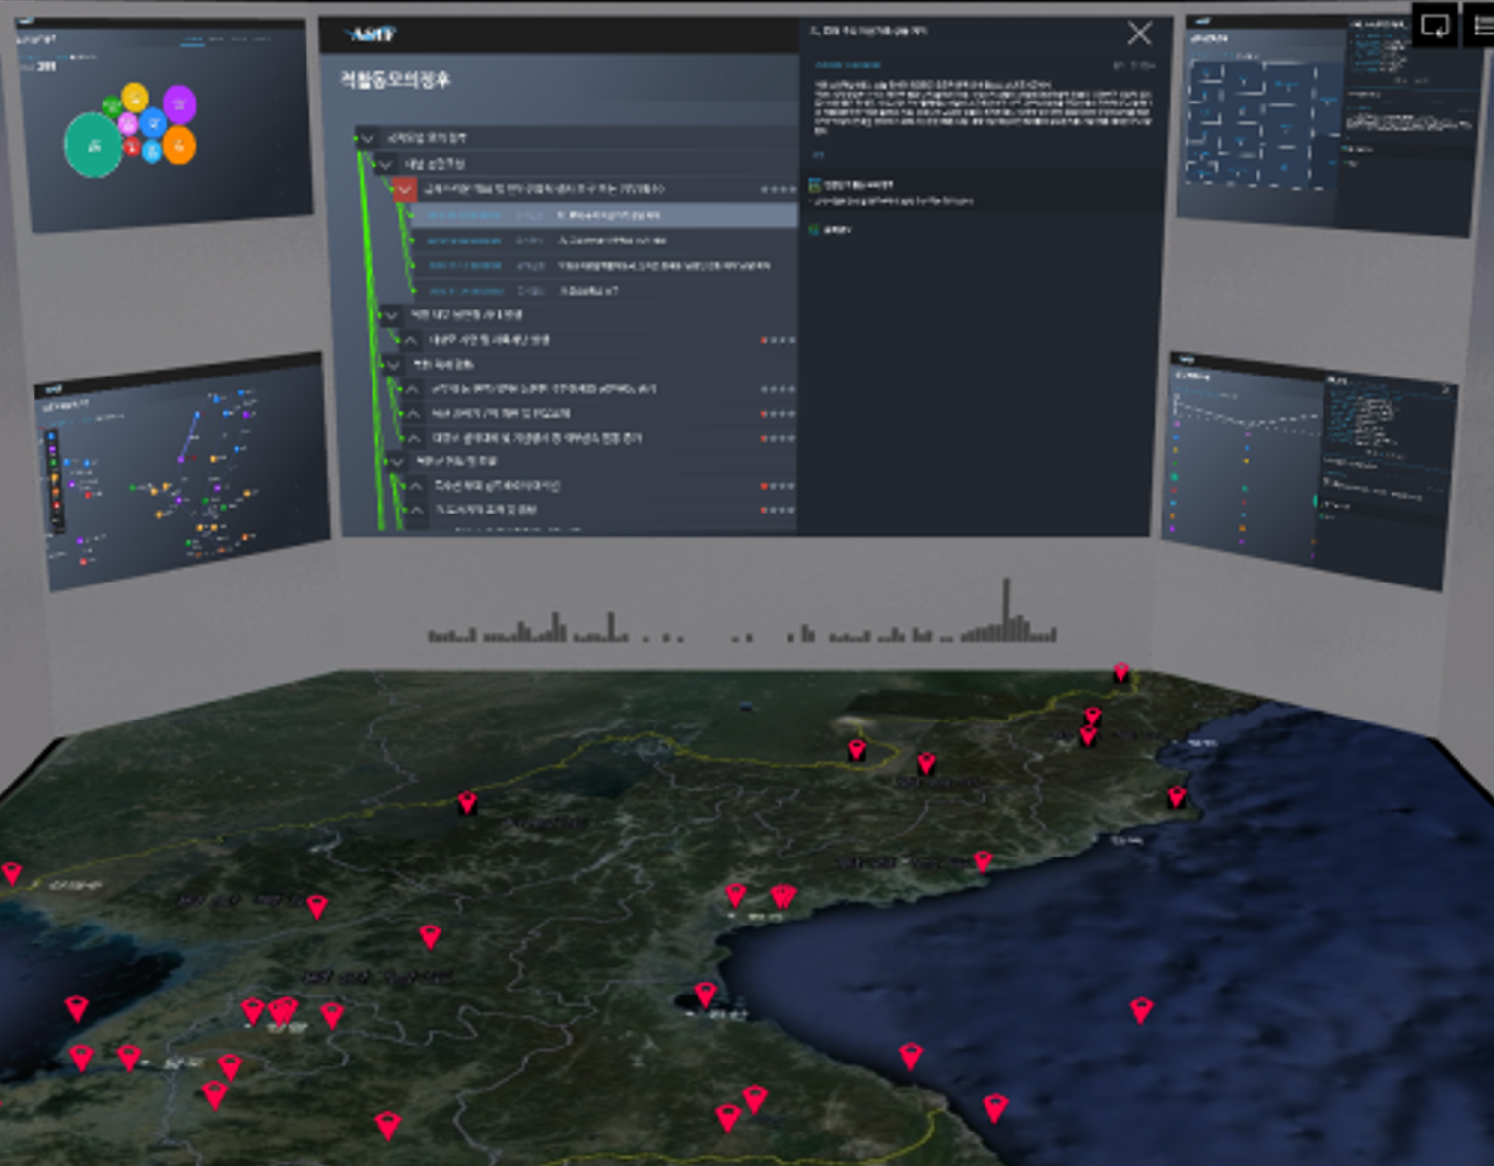Select the red pin far out at sea

pyautogui.click(x=1141, y=1010)
